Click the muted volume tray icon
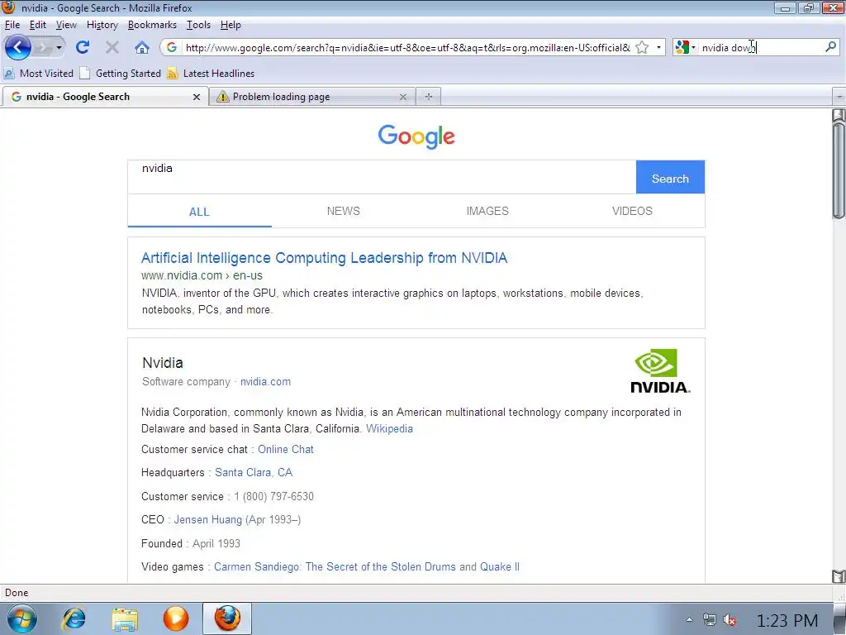 (x=730, y=620)
